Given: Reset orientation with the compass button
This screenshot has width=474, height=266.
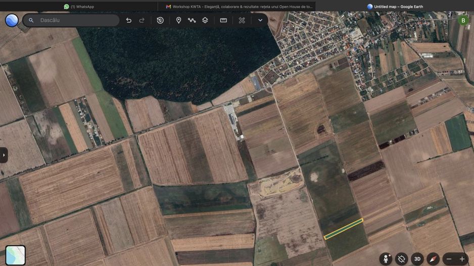Looking at the screenshot, I should (x=433, y=259).
